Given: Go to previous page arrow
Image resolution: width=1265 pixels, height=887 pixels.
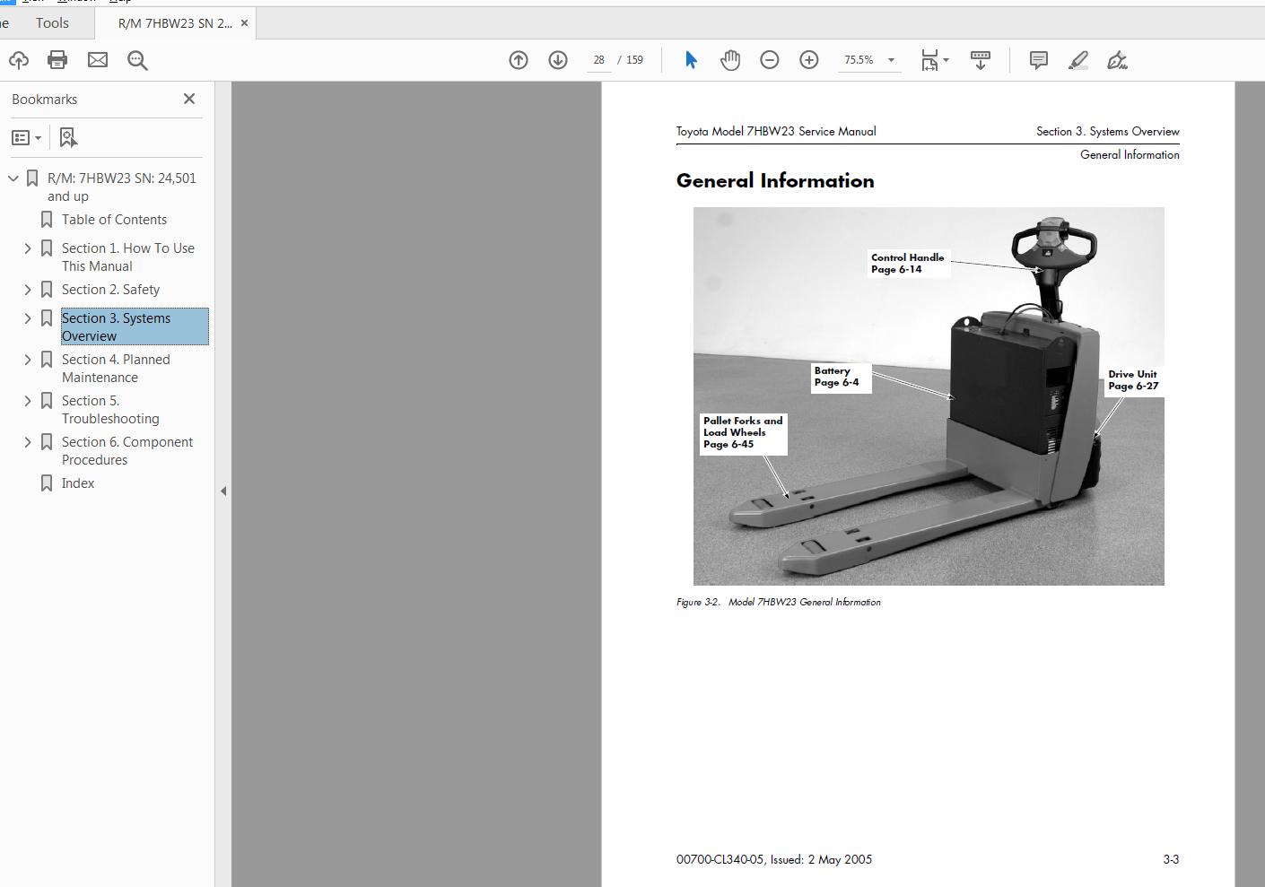Looking at the screenshot, I should 519,60.
